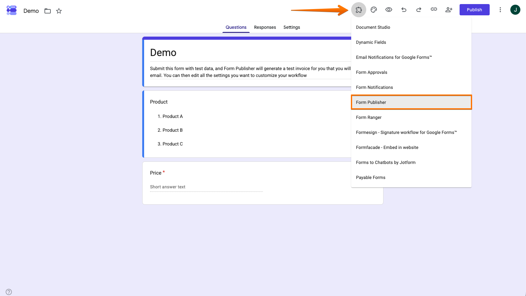Select Document Studio add-on
Image resolution: width=526 pixels, height=296 pixels.
pos(411,27)
